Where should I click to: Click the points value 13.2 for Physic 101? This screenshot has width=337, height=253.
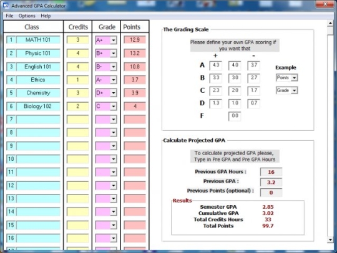pyautogui.click(x=135, y=53)
